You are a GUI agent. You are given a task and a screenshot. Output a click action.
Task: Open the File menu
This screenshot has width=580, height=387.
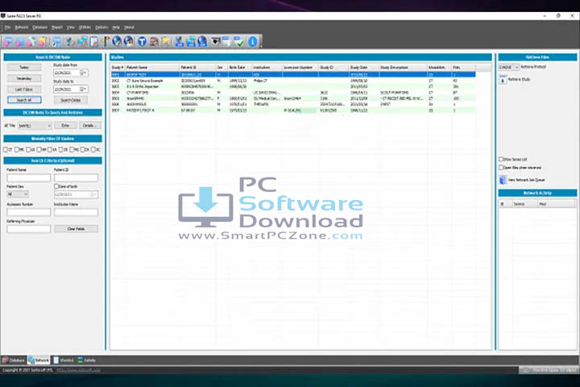pyautogui.click(x=7, y=27)
